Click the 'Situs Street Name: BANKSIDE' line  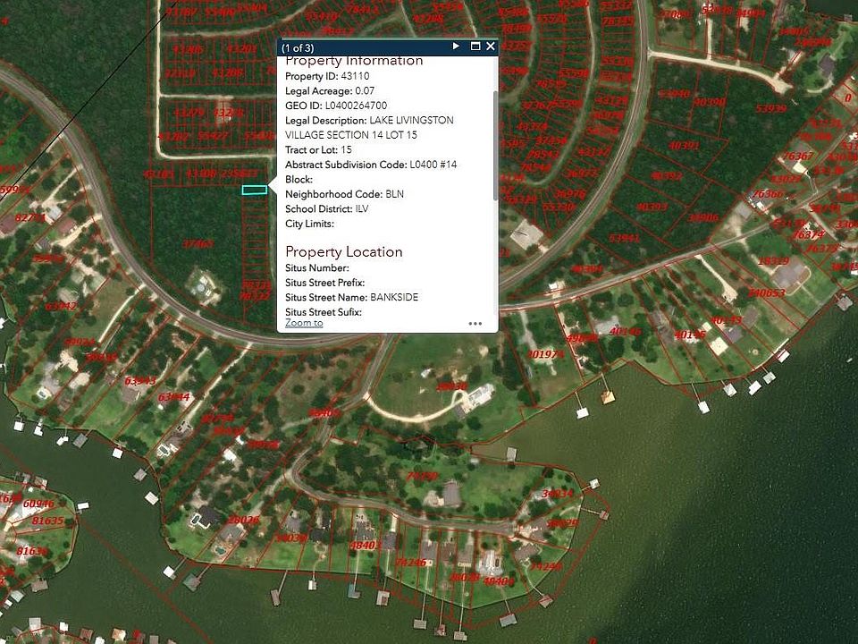352,297
